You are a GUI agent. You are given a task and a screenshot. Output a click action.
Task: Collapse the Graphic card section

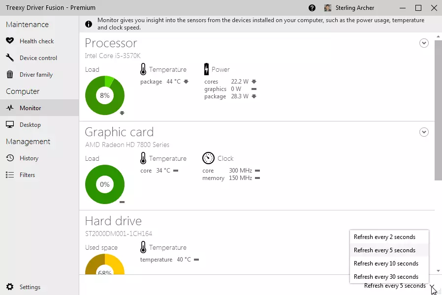[x=424, y=132]
